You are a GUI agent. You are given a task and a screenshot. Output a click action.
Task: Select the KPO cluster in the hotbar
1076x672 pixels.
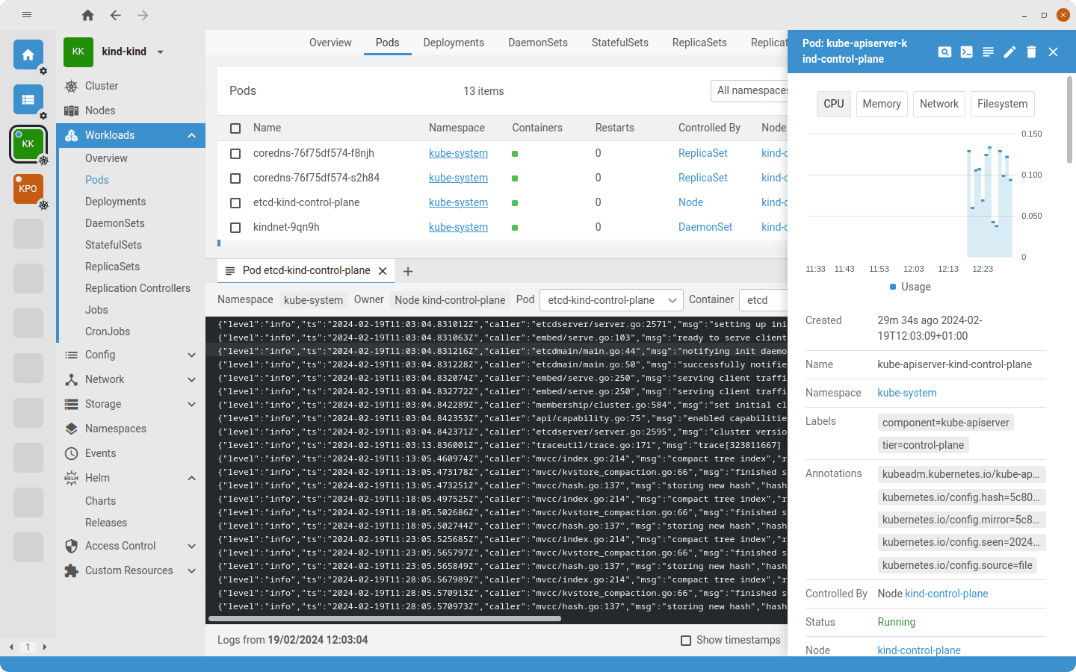coord(28,189)
